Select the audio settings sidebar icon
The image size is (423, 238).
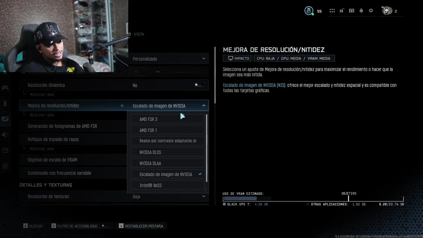(5, 135)
